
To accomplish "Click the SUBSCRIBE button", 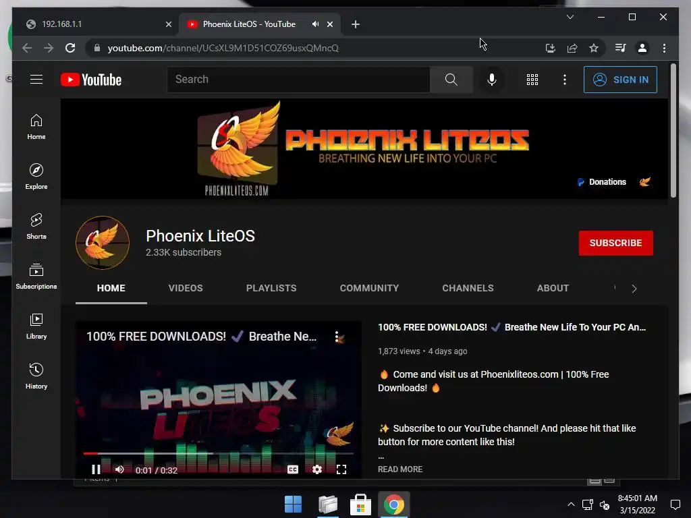I will point(615,243).
